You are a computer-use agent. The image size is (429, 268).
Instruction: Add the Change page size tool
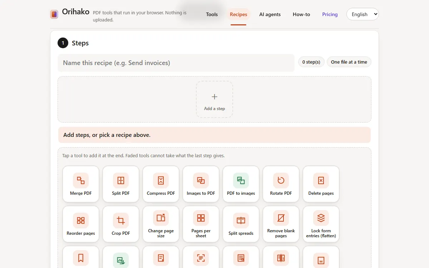161,224
